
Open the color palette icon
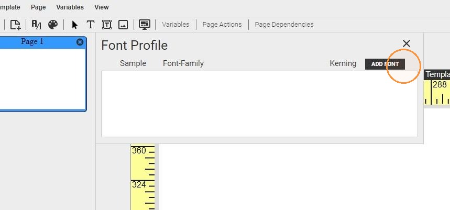[x=53, y=25]
